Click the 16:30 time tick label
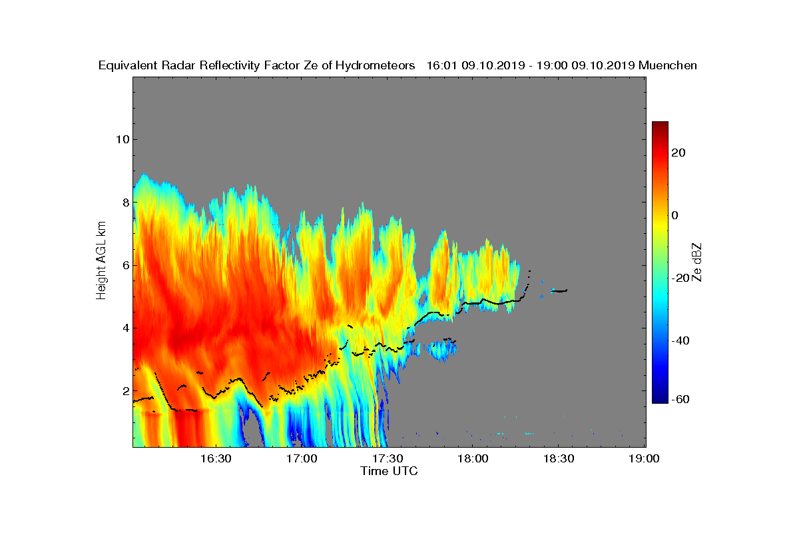 tap(216, 459)
